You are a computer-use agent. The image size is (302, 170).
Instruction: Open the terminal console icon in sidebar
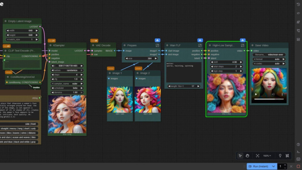pos(298,152)
